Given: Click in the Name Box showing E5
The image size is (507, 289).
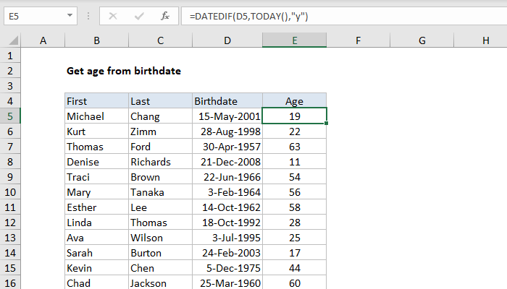Looking at the screenshot, I should (x=33, y=15).
